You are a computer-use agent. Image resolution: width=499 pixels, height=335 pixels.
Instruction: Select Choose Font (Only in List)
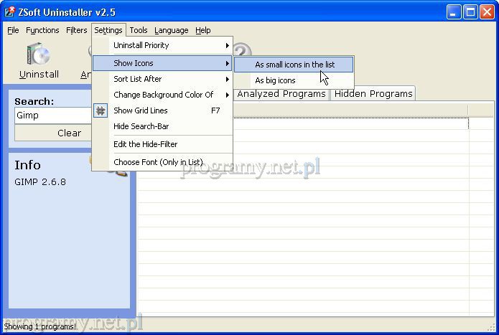(x=158, y=162)
